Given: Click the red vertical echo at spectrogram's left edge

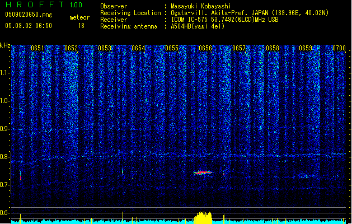Looking at the screenshot, I should 20,175.
